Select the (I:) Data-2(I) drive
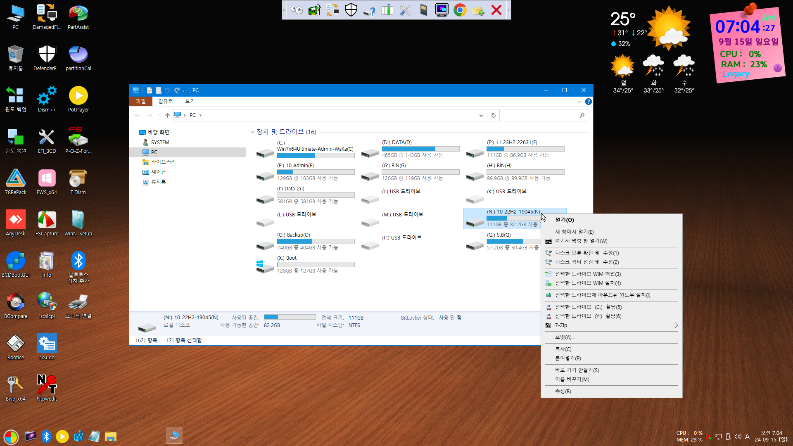 tap(306, 195)
